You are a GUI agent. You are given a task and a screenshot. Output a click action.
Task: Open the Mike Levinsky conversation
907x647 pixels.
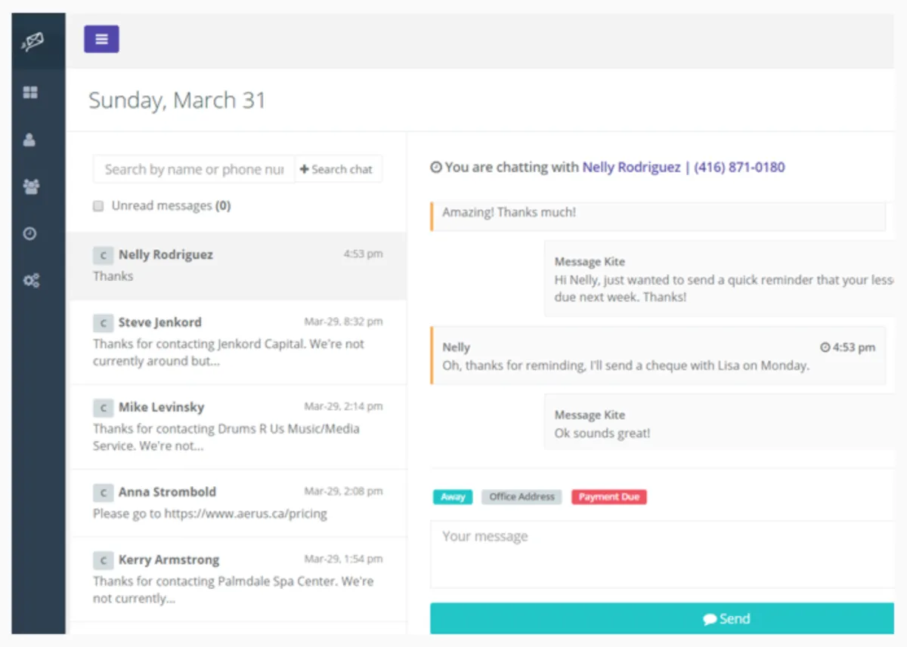[237, 427]
